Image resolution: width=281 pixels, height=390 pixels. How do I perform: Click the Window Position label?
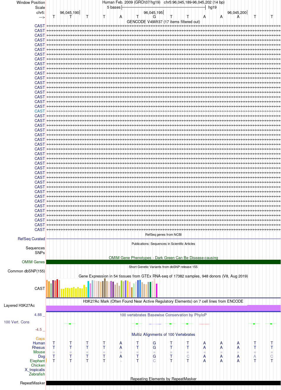point(31,2)
